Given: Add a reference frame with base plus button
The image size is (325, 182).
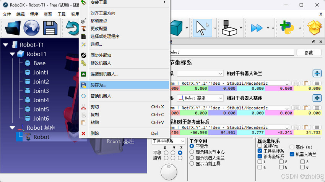Looking at the screenshot, I should click(x=317, y=98).
